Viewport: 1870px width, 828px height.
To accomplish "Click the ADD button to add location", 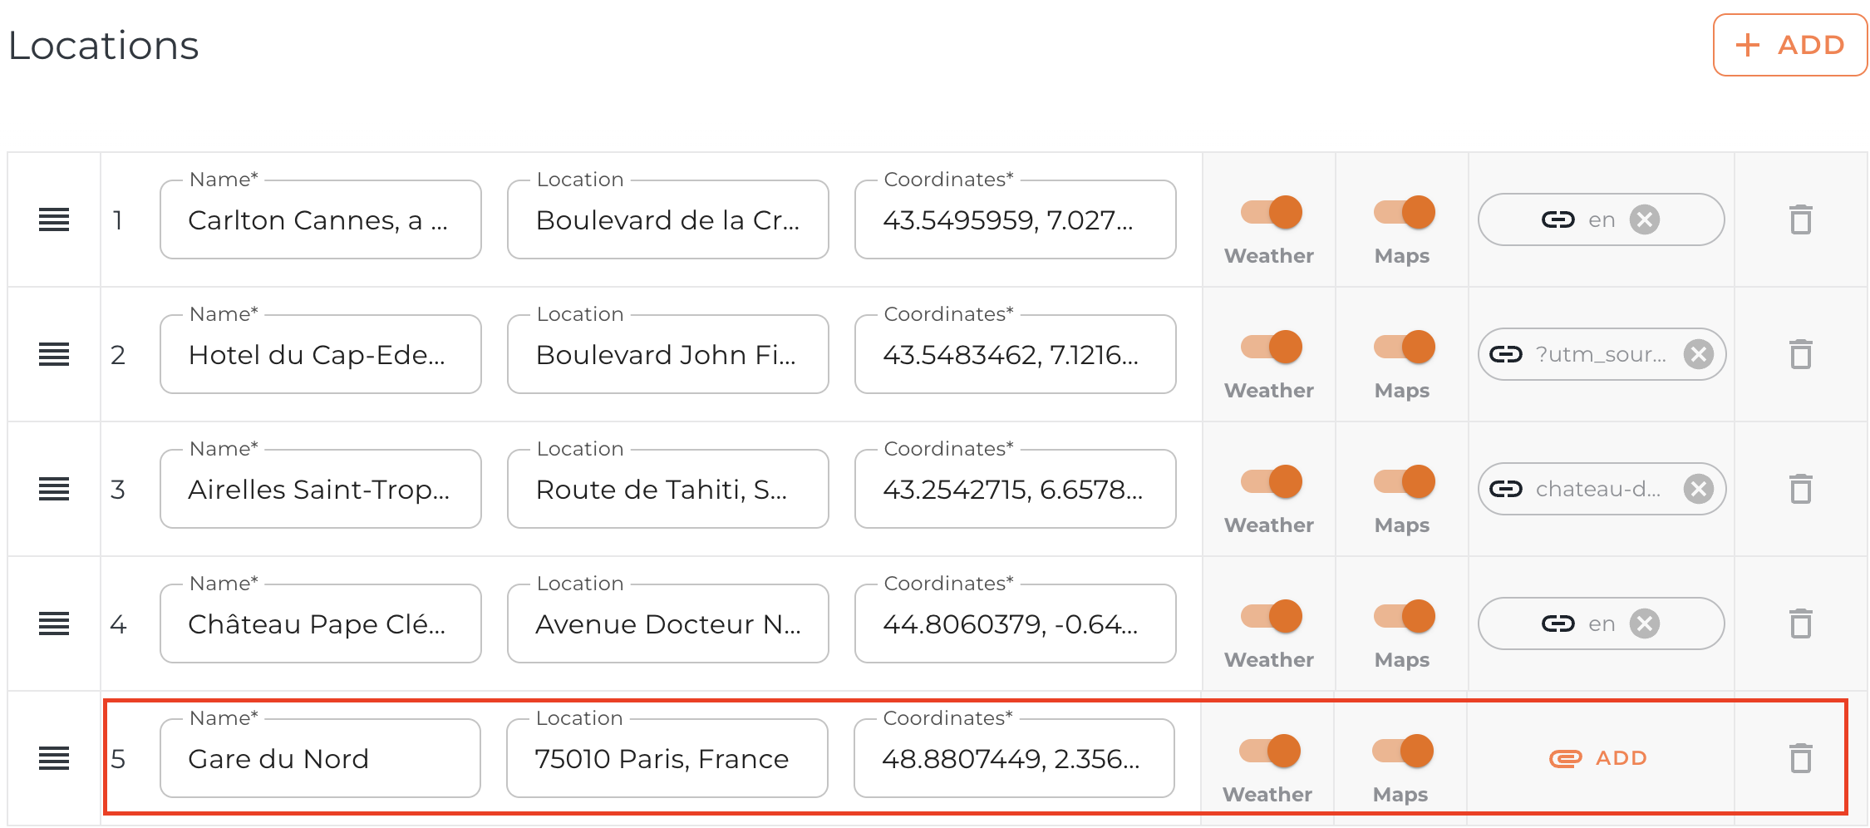I will click(1789, 45).
